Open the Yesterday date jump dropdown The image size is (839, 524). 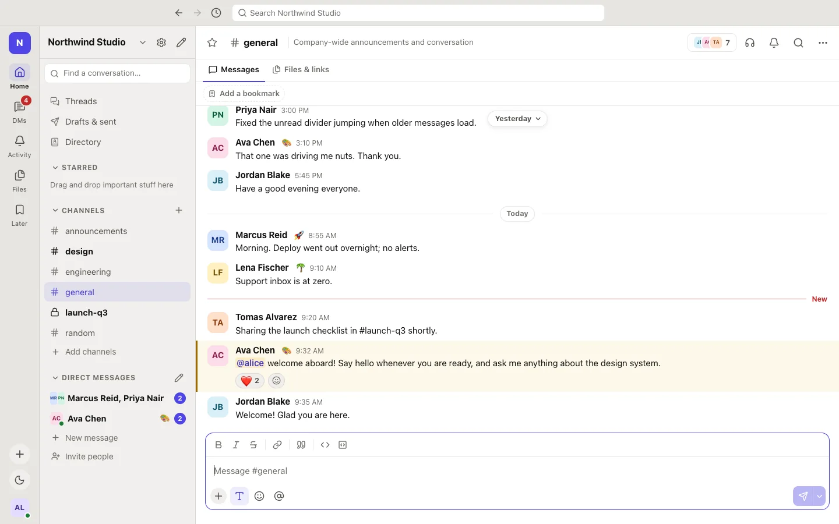[x=517, y=119]
